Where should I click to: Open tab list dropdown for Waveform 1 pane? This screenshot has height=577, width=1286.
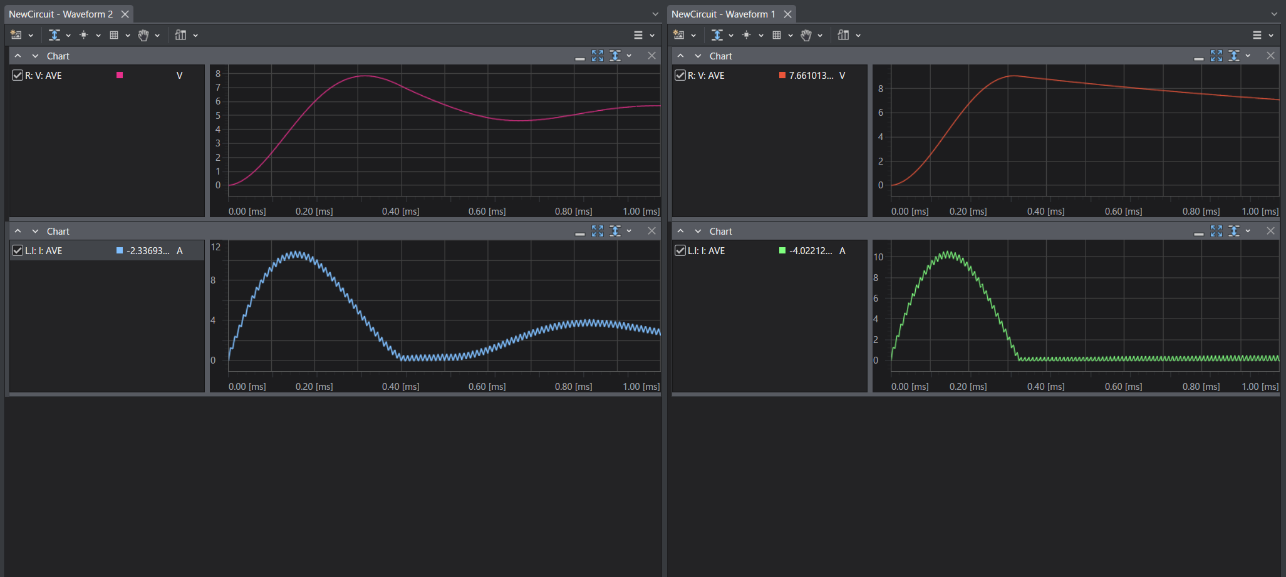click(x=1274, y=14)
